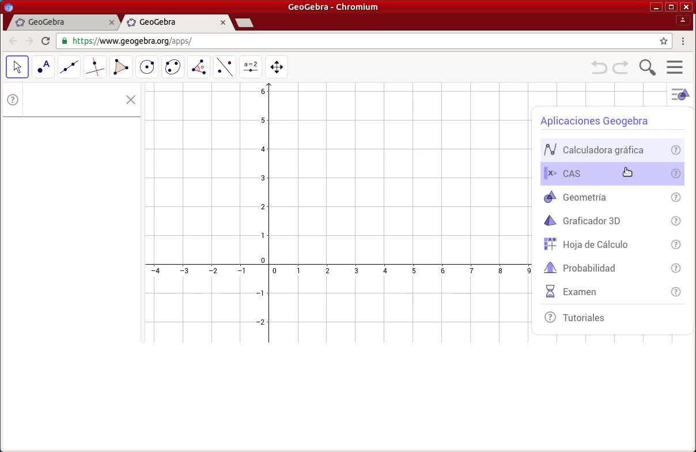Click the "Aplicaciones Geogebra" heading

click(x=594, y=121)
